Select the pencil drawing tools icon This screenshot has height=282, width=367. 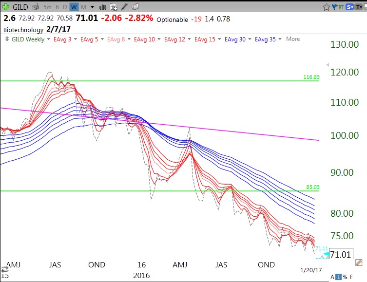124,7
